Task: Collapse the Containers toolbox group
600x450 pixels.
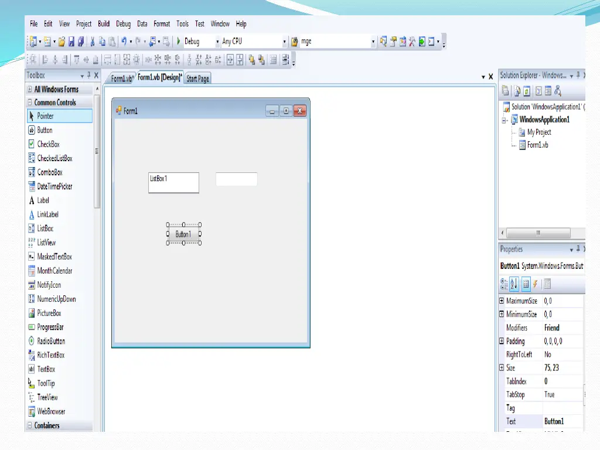Action: [x=30, y=425]
